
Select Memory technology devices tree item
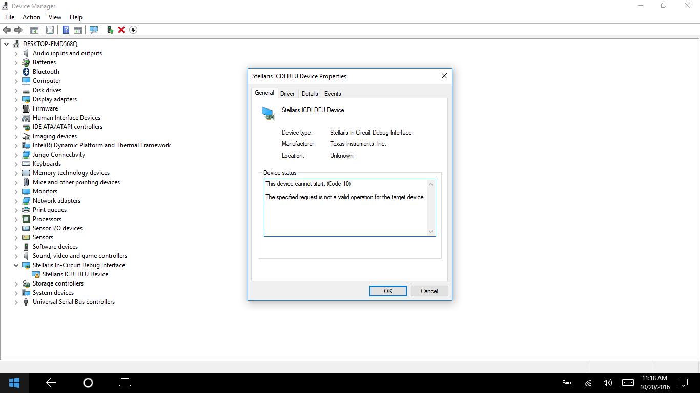(71, 173)
